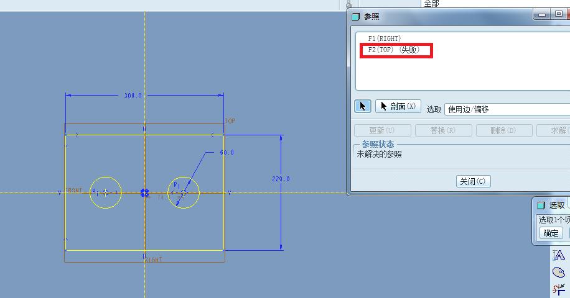Select the sketcher Text tool icon
Screen dimensions: 570x298
559,255
